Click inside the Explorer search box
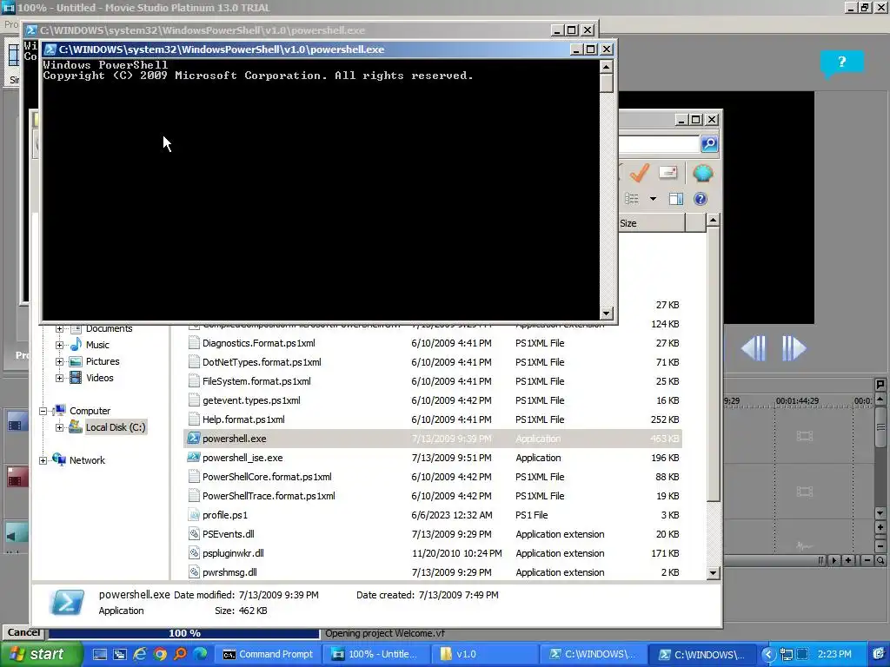The image size is (890, 667). pyautogui.click(x=659, y=144)
